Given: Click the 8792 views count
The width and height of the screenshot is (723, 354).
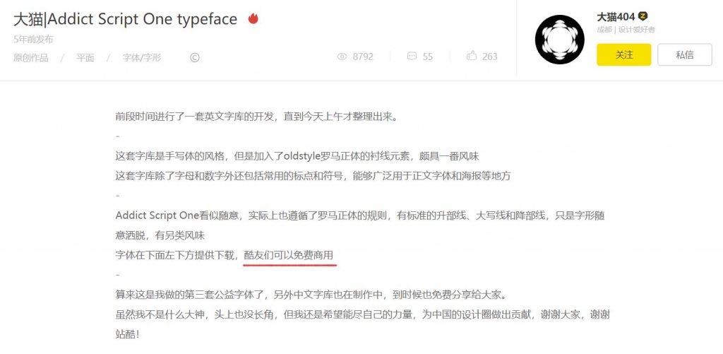Looking at the screenshot, I should pyautogui.click(x=363, y=57).
